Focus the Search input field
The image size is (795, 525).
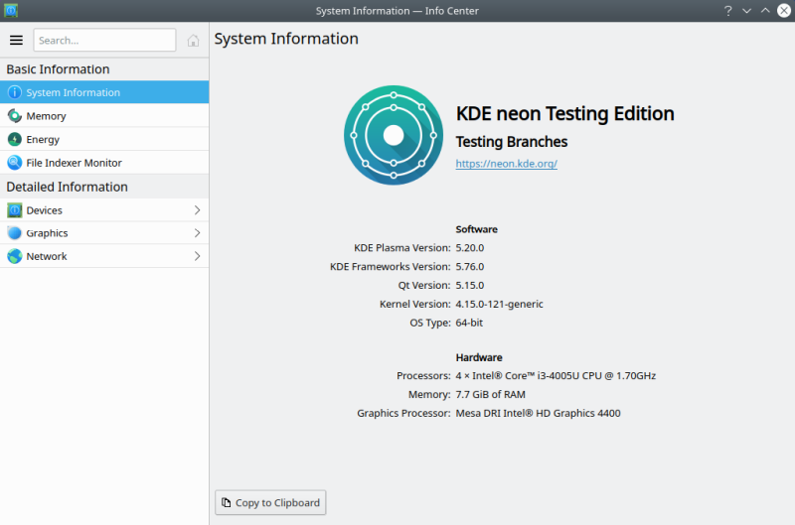(x=104, y=41)
